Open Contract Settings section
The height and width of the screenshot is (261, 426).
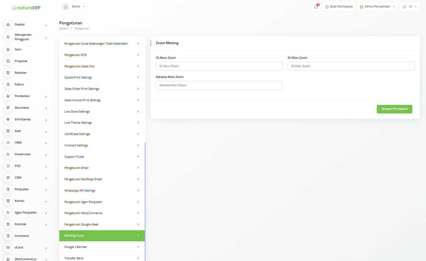click(x=102, y=145)
